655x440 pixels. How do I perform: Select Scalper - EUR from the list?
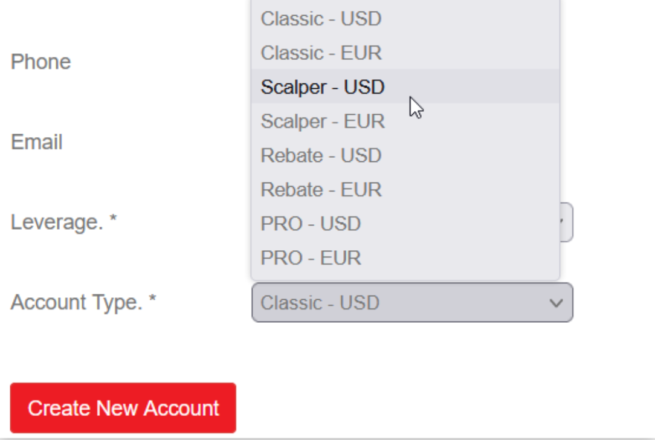[323, 121]
